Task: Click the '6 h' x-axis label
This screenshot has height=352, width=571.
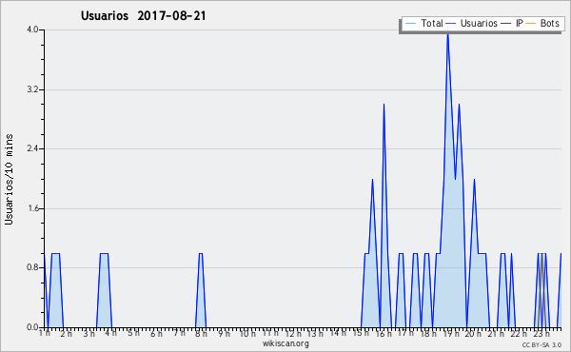Action: 156,333
